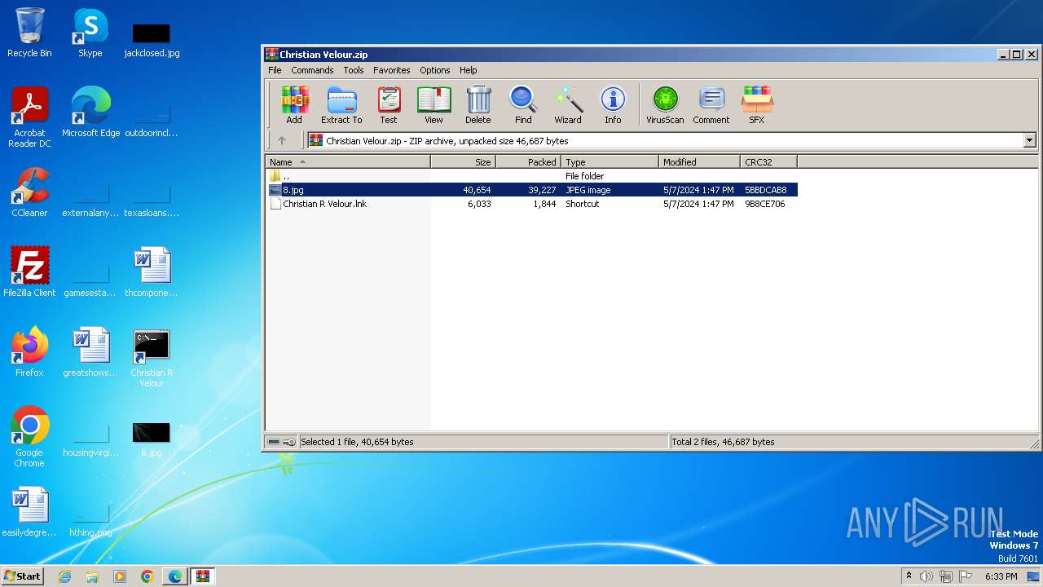Open Recycle Bin desktop icon
This screenshot has height=587, width=1043.
pyautogui.click(x=29, y=33)
